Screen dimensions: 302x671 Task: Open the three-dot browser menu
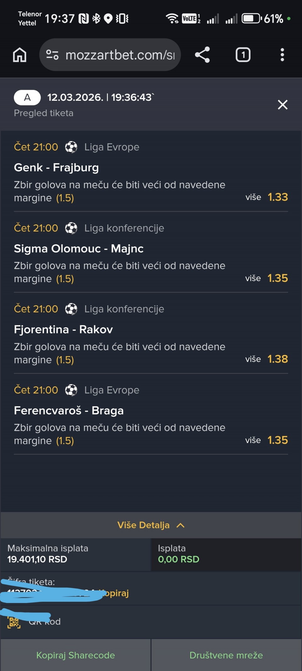(282, 55)
